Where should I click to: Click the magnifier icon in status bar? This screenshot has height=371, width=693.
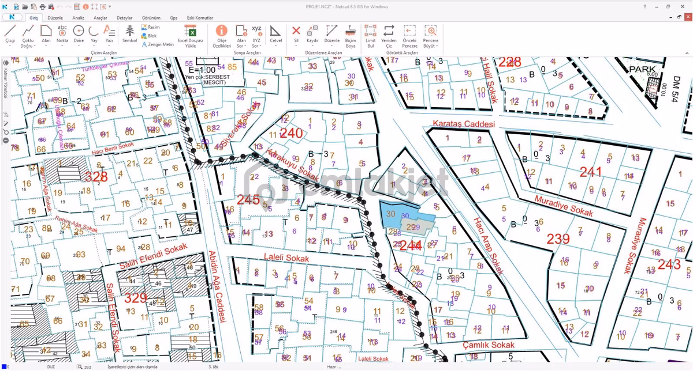[80, 366]
